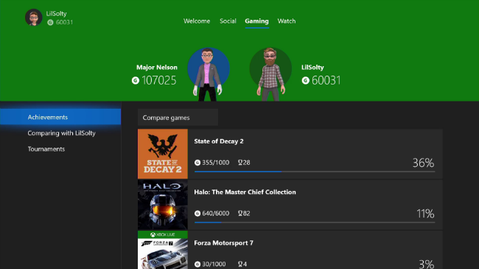Screen dimensions: 479x269
Task: Click LilSolty gamertag in top-left header
Action: click(x=56, y=14)
